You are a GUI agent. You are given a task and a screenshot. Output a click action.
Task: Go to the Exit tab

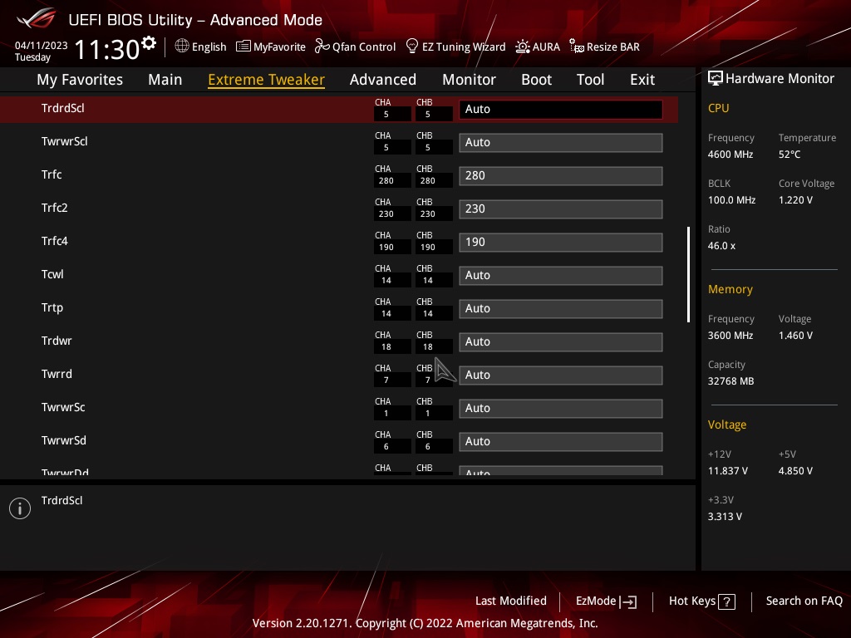pyautogui.click(x=642, y=80)
